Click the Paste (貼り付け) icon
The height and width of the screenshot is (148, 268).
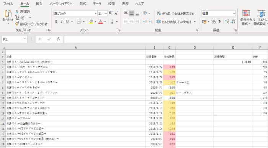(x=8, y=13)
